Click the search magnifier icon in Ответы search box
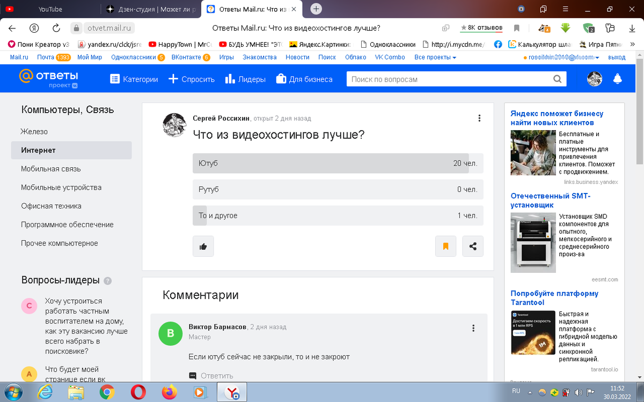 558,79
